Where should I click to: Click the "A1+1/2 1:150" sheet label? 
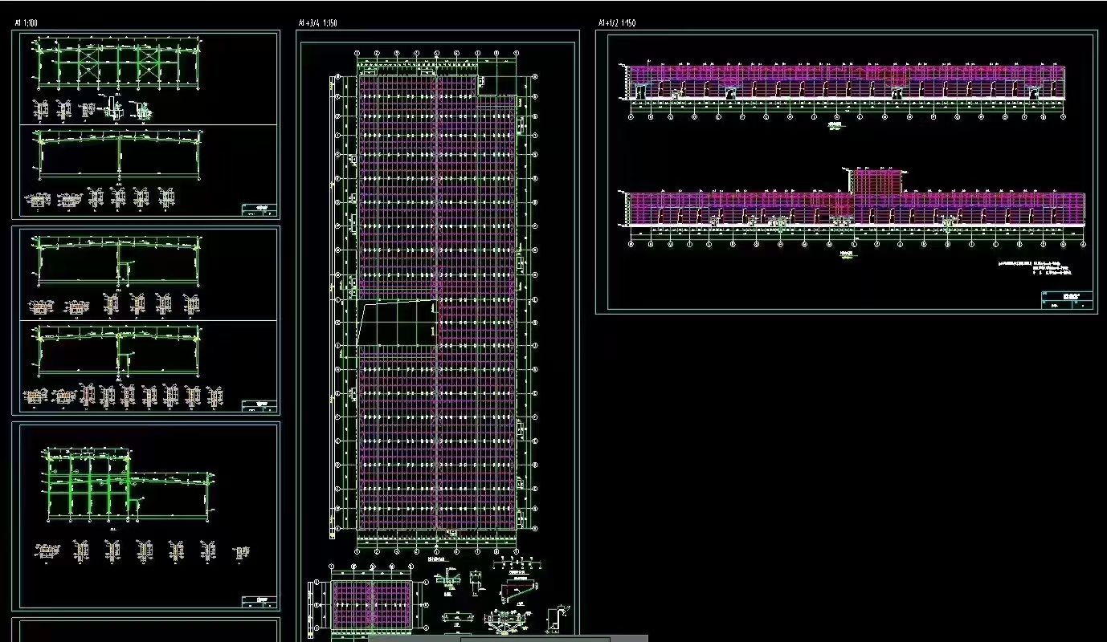616,23
